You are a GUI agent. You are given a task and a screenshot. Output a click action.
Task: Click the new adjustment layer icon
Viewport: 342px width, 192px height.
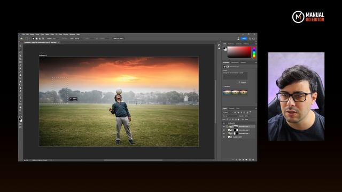243,159
